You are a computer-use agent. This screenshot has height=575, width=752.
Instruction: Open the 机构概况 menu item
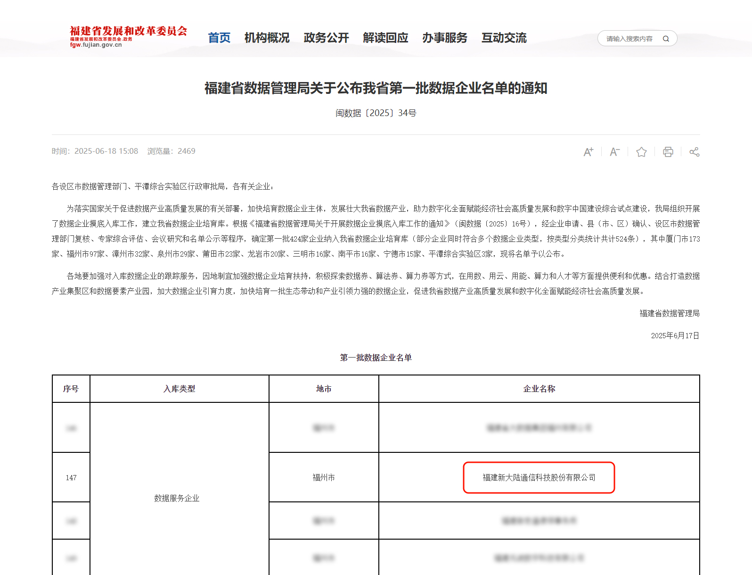267,38
